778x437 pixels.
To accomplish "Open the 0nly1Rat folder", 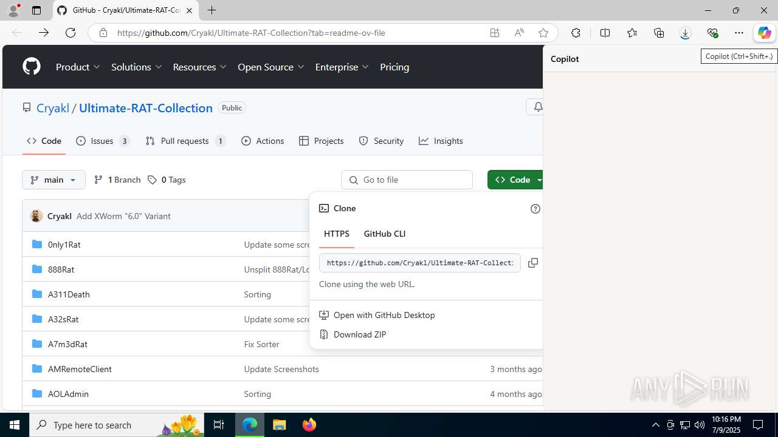I will pyautogui.click(x=64, y=245).
